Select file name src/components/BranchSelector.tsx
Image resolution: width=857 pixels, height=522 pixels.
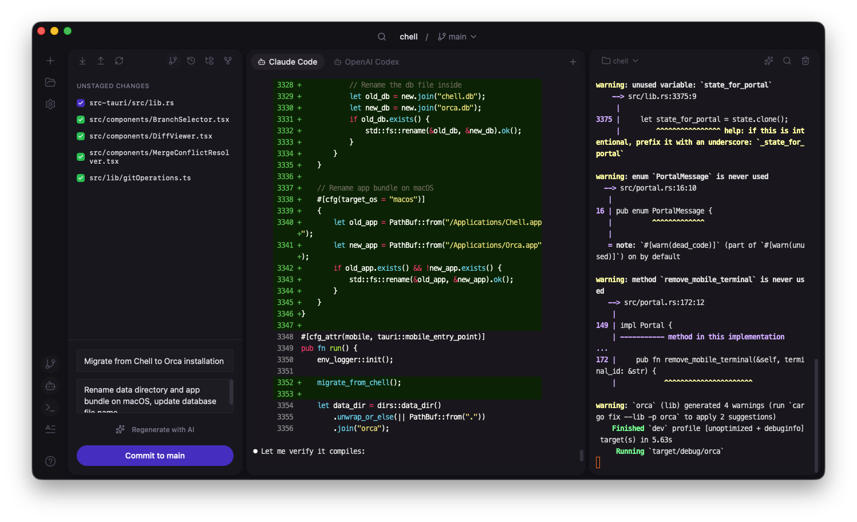tap(159, 120)
